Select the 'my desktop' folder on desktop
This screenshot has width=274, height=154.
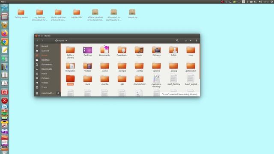point(39,15)
